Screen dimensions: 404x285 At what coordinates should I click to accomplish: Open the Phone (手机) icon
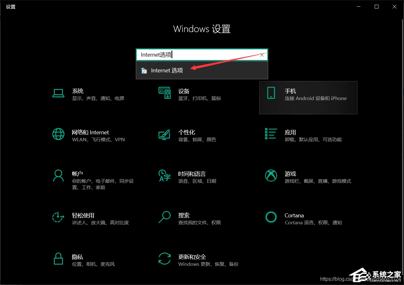coord(271,93)
